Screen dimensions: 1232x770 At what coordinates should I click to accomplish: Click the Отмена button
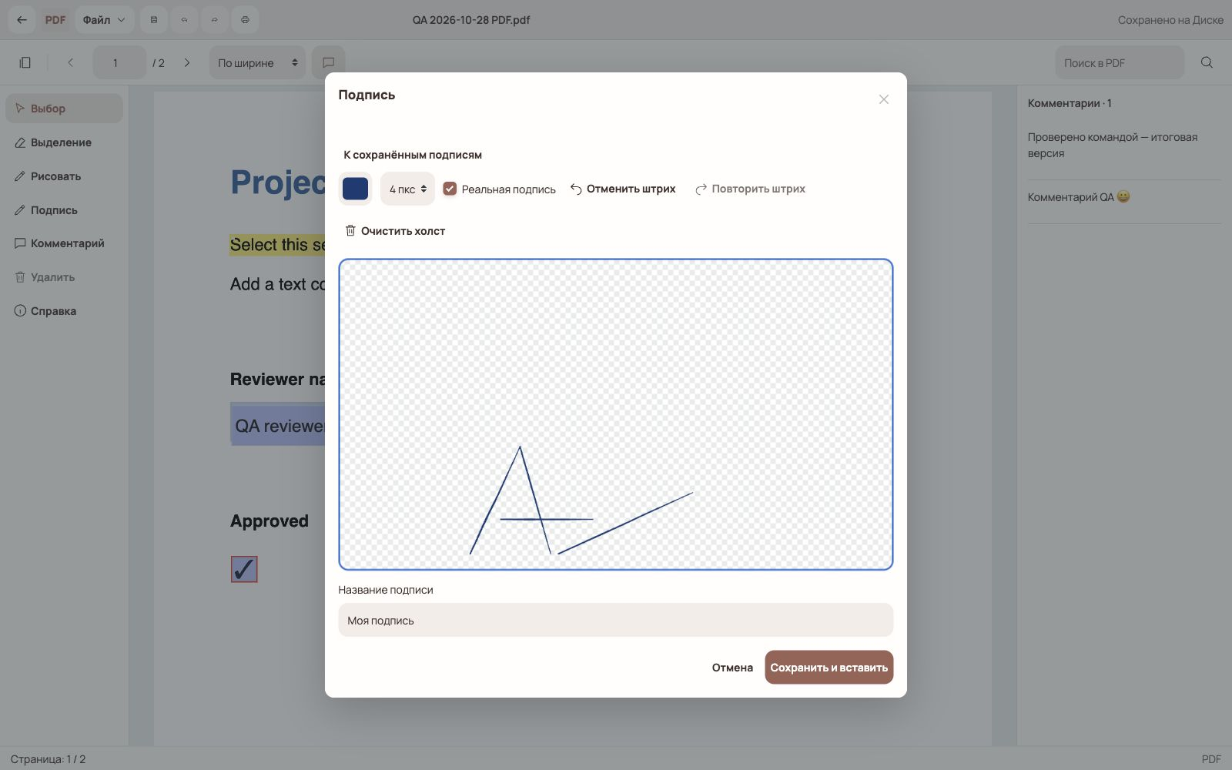click(732, 668)
